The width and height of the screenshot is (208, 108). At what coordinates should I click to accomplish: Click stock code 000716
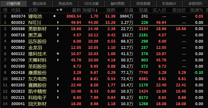coord(18,35)
